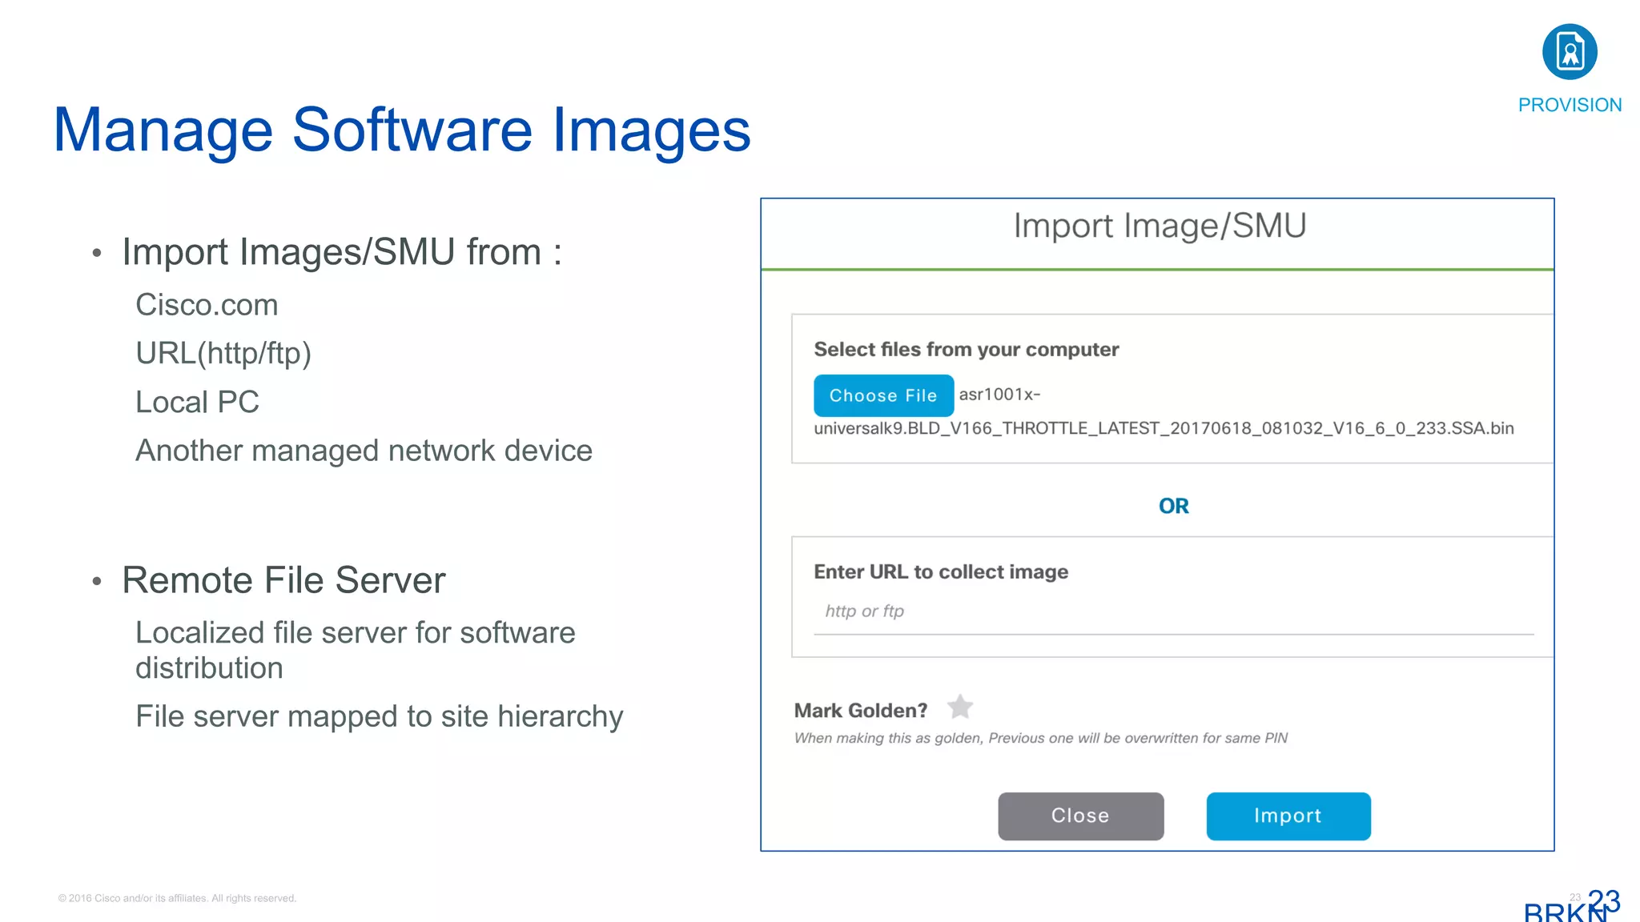
Task: Click the Import button
Action: (x=1288, y=816)
